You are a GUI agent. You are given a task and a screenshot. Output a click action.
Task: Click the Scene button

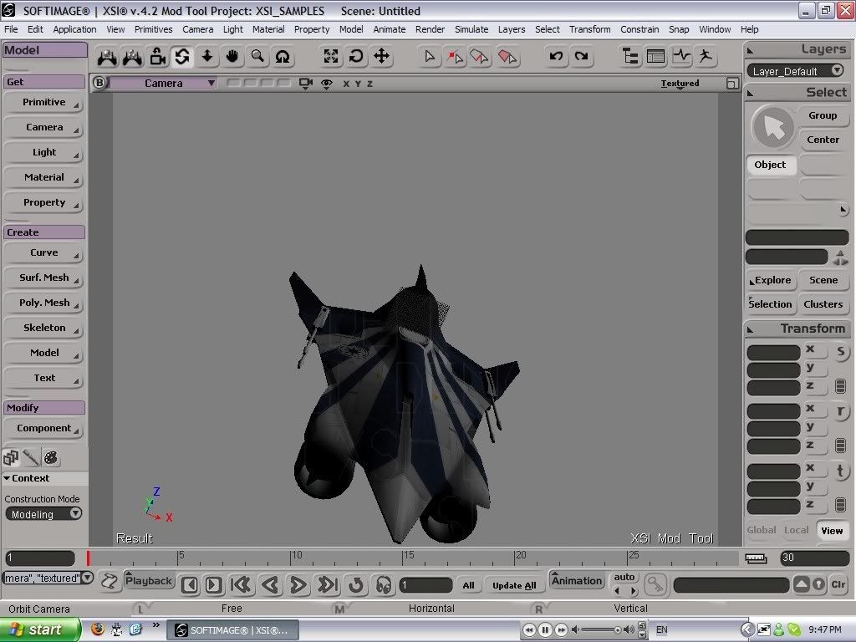coord(823,280)
